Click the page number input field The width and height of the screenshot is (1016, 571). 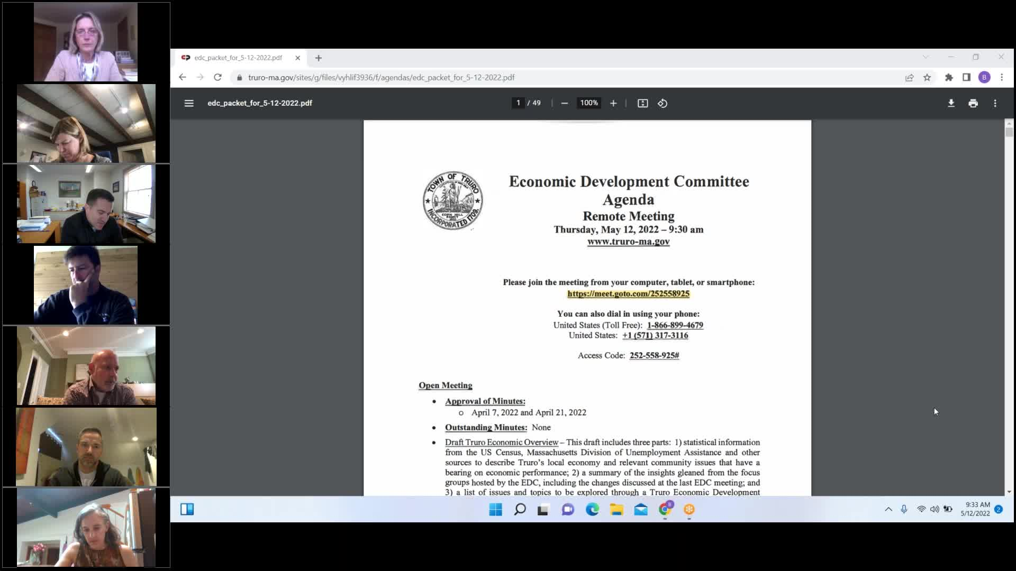(518, 103)
